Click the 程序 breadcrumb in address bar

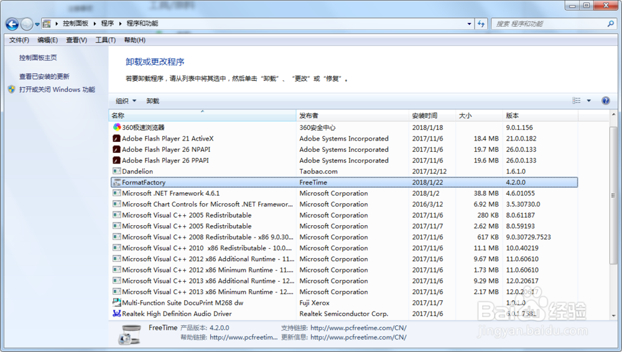click(107, 24)
